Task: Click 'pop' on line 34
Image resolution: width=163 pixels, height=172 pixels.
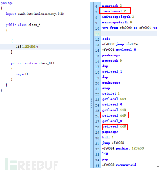Action: 105,160
